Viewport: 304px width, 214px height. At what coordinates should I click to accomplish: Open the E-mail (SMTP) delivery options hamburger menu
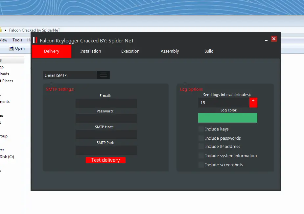103,75
